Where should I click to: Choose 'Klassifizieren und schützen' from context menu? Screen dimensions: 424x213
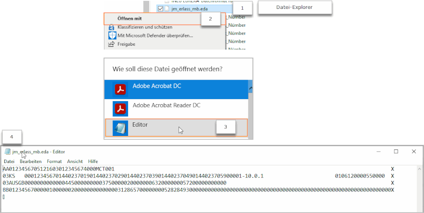click(x=145, y=27)
